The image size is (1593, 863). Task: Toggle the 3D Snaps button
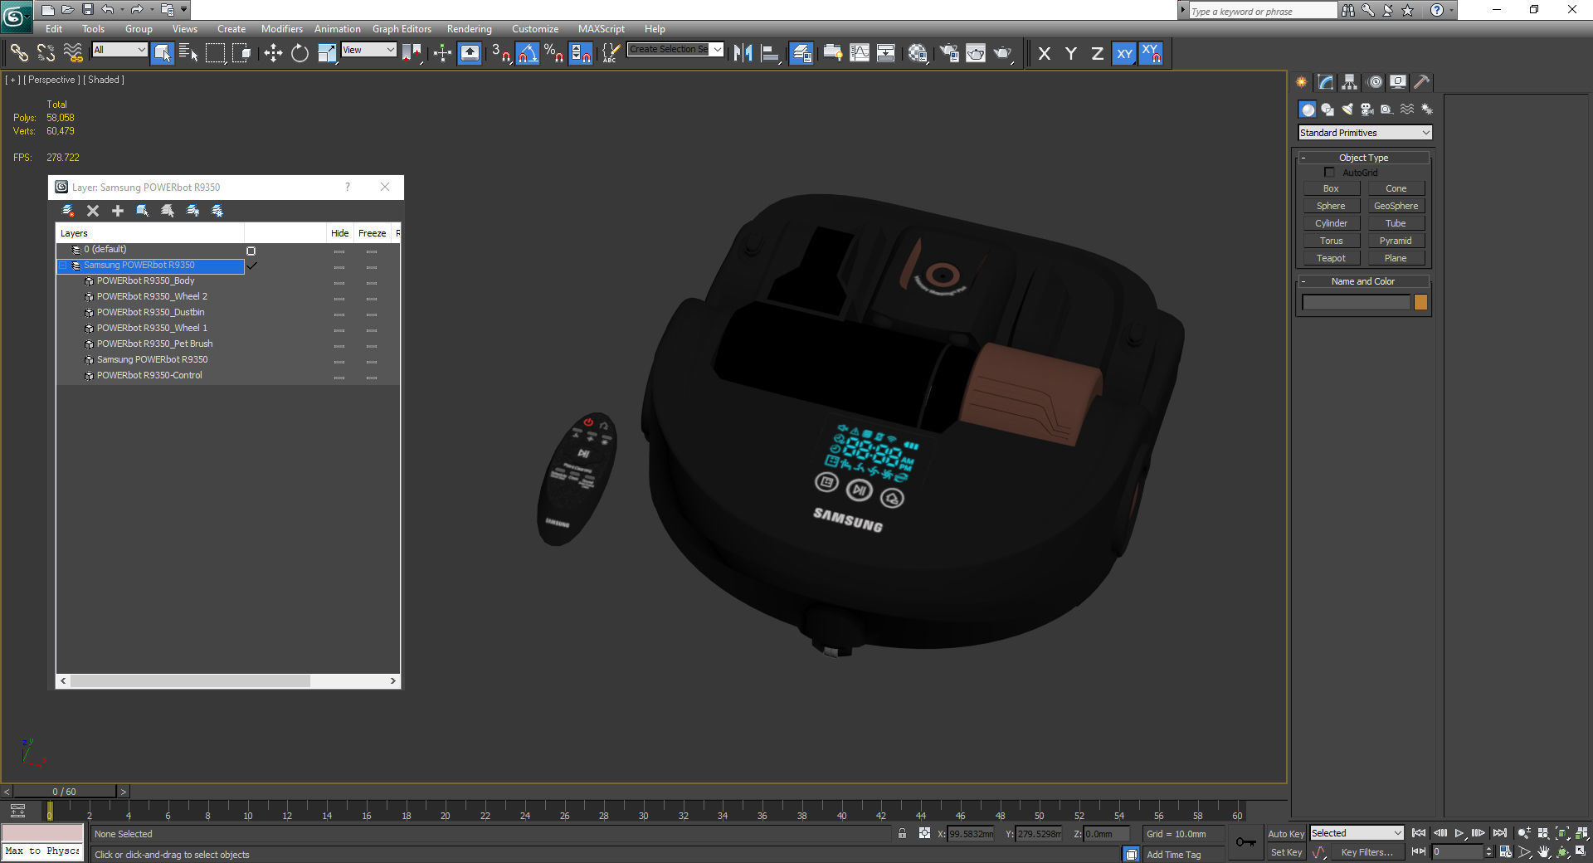click(500, 53)
